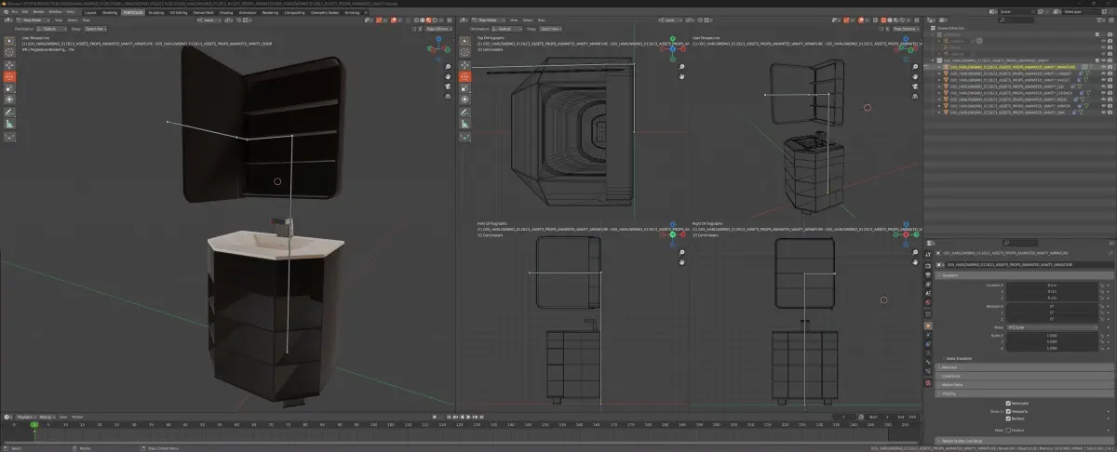Collapse the Visibility panel
Image resolution: width=1117 pixels, height=452 pixels.
(1024, 393)
